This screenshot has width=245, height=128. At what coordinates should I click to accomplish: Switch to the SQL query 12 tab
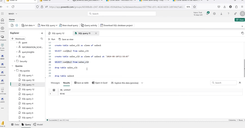click(56, 33)
